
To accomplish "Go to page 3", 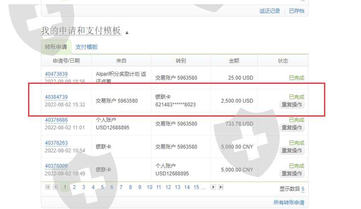I will (84, 187).
